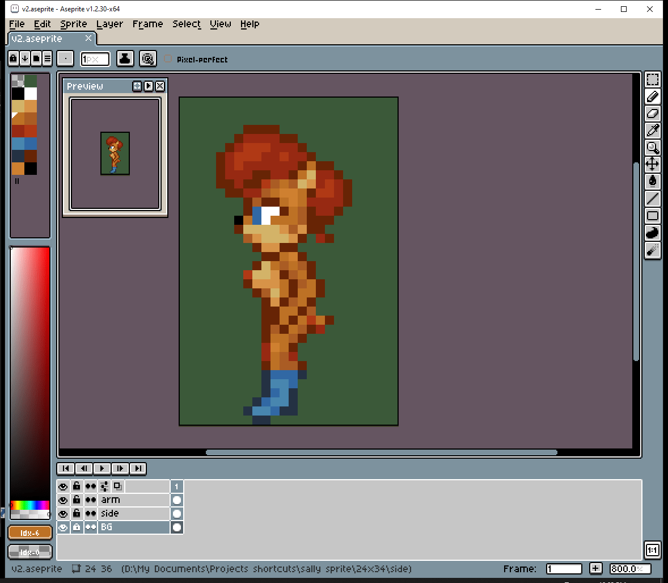Viewport: 668px width, 583px height.
Task: Lock the side layer
Action: pyautogui.click(x=77, y=514)
